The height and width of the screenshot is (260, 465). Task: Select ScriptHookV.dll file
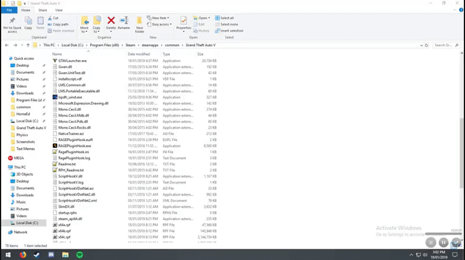click(70, 176)
